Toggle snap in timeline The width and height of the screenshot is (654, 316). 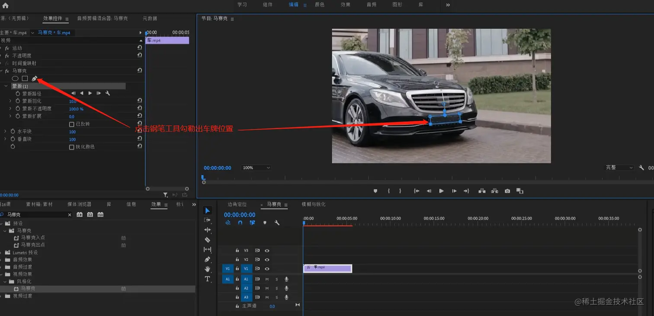click(240, 223)
